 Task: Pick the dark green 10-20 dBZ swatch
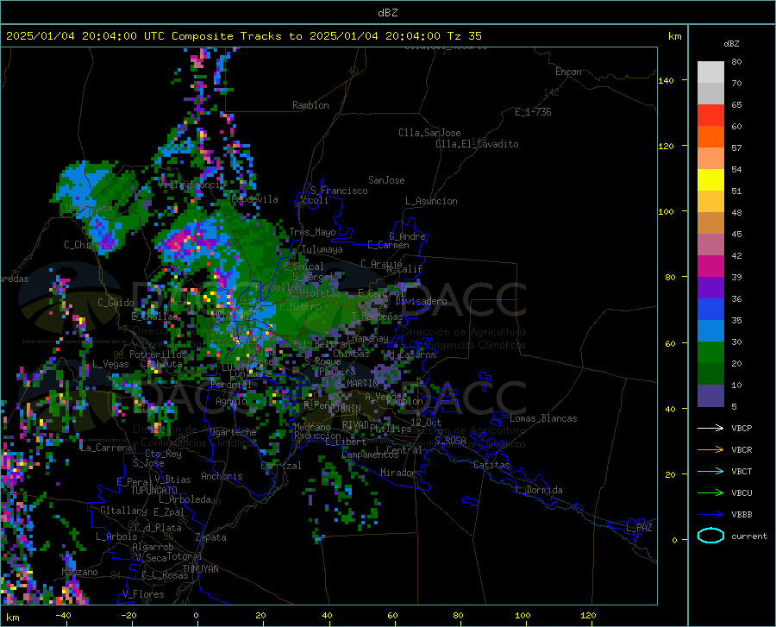pos(710,373)
